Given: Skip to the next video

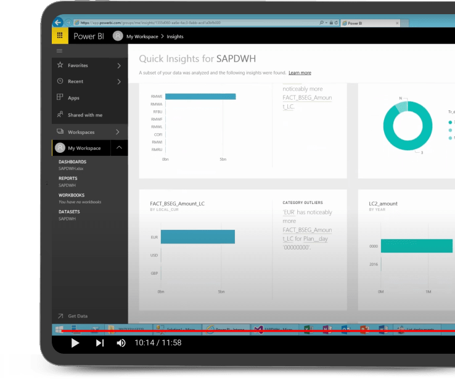Looking at the screenshot, I should coord(100,343).
